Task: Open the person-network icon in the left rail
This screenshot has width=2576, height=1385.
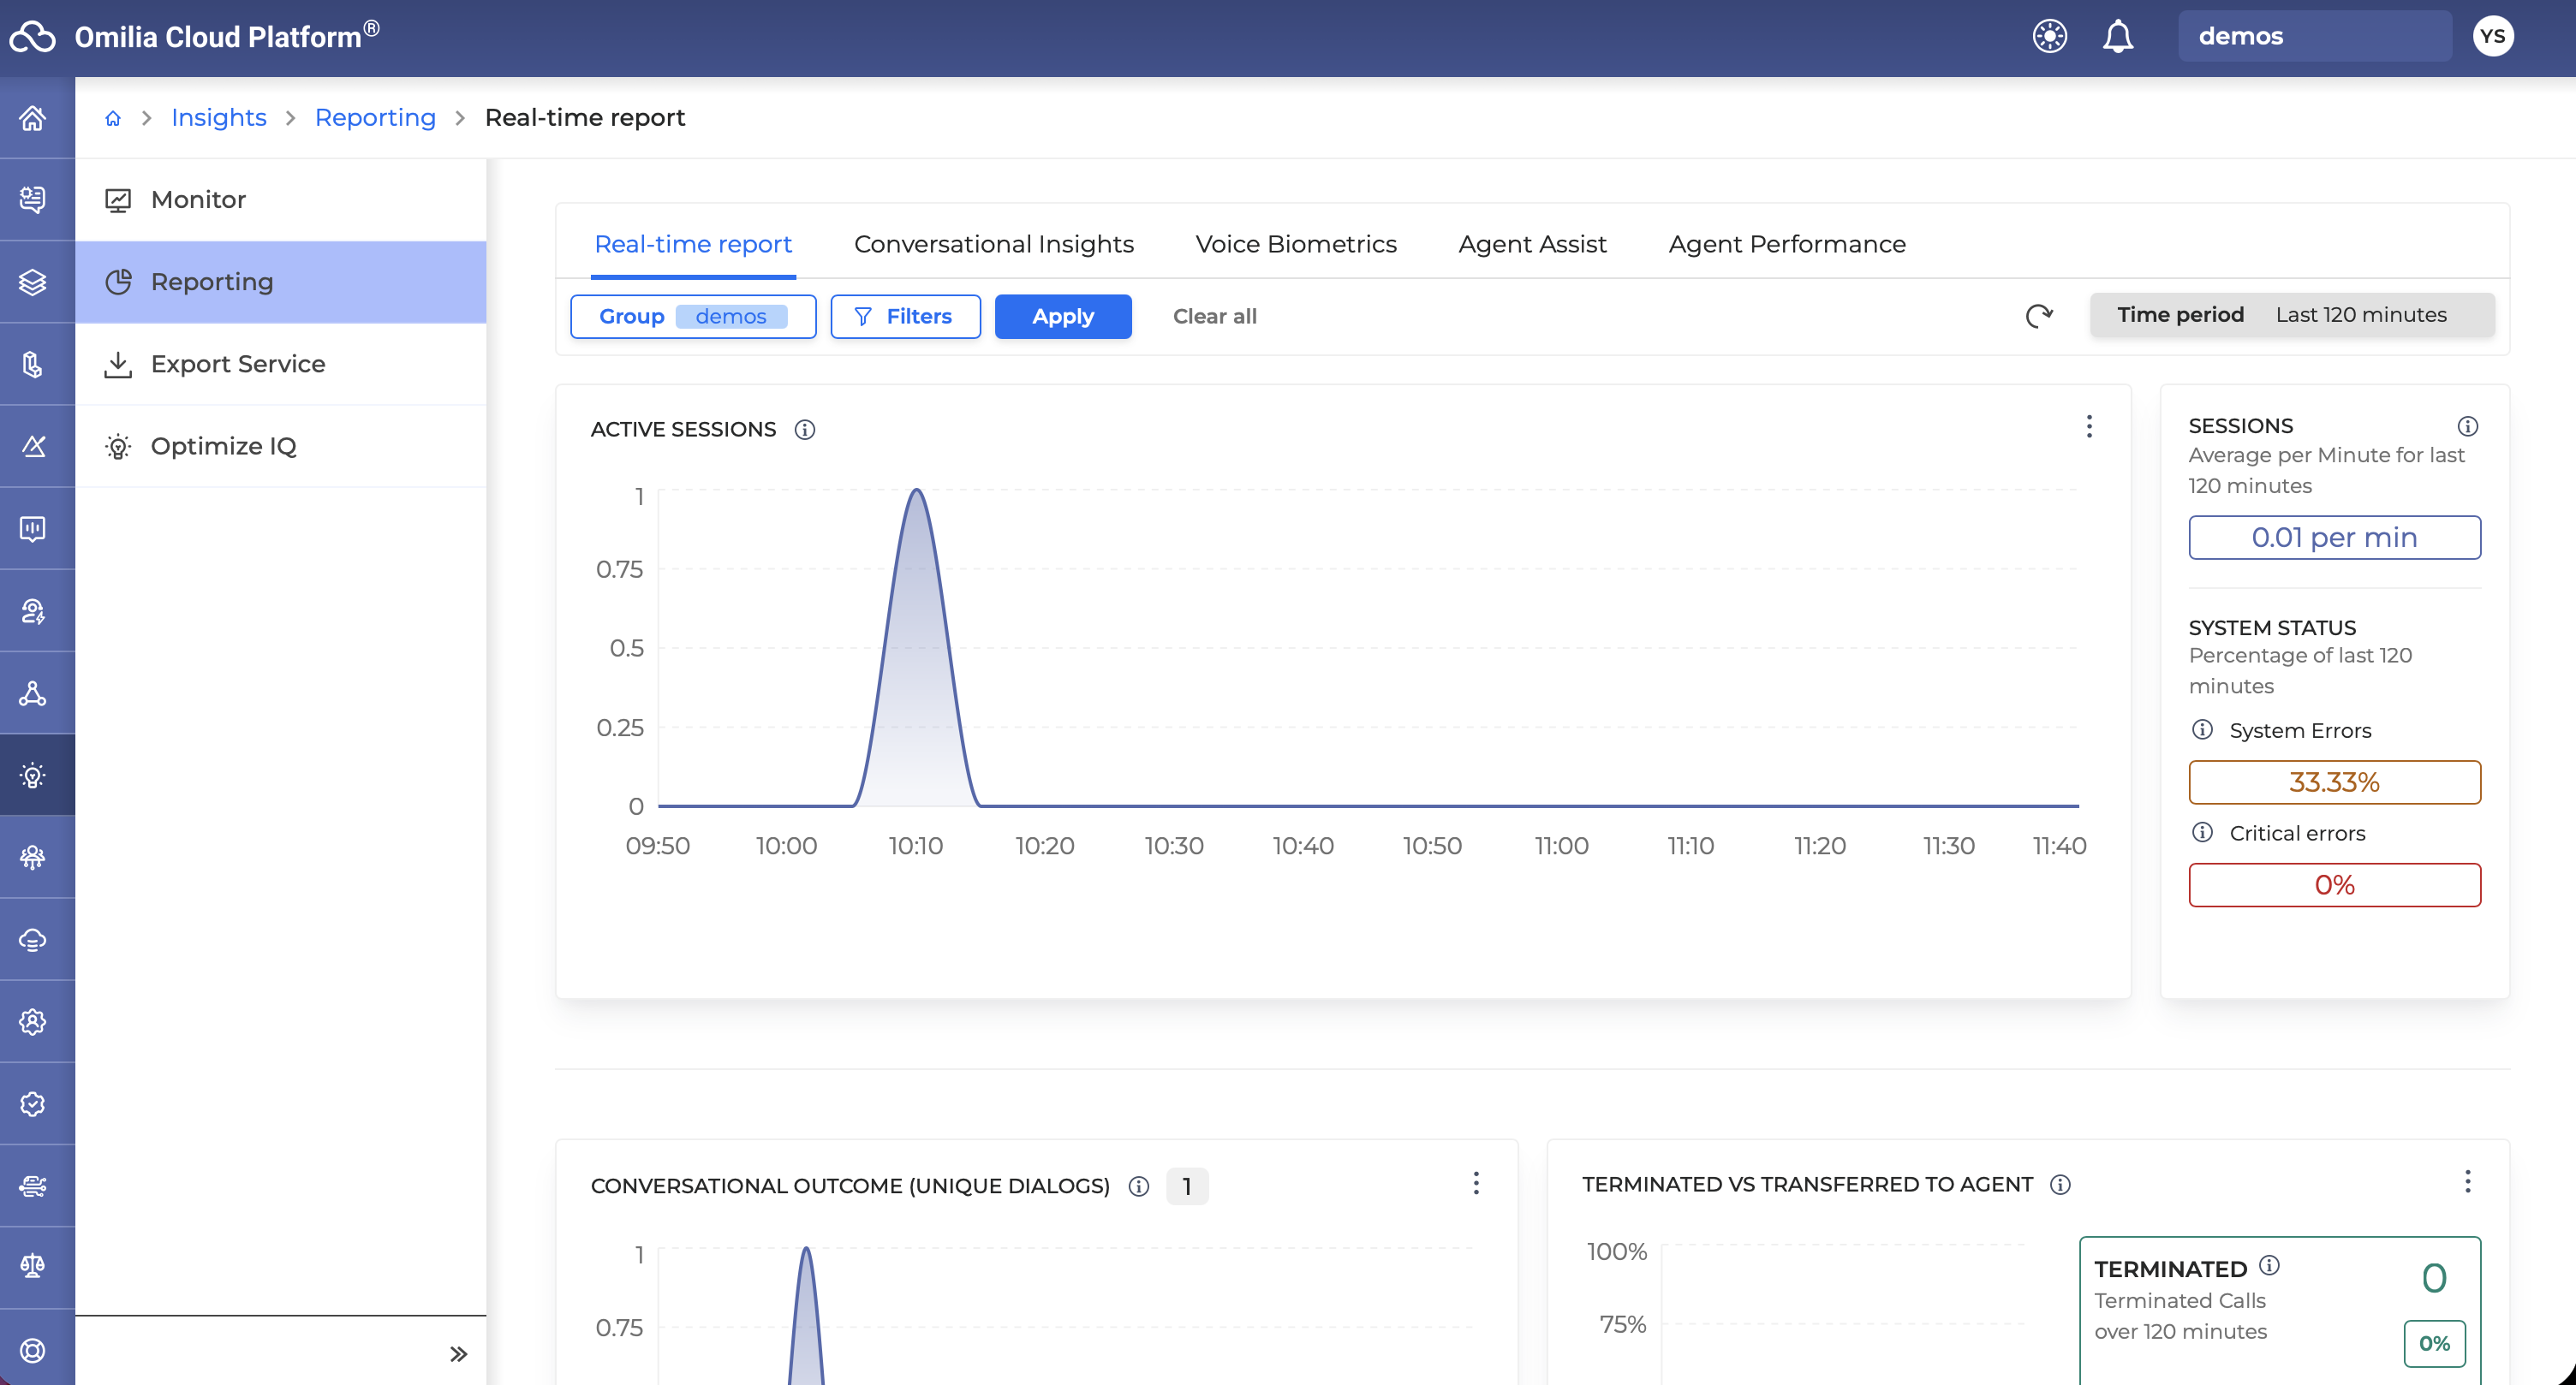Action: [x=33, y=858]
